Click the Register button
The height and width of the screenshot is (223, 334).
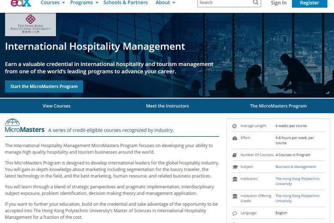point(309,3)
